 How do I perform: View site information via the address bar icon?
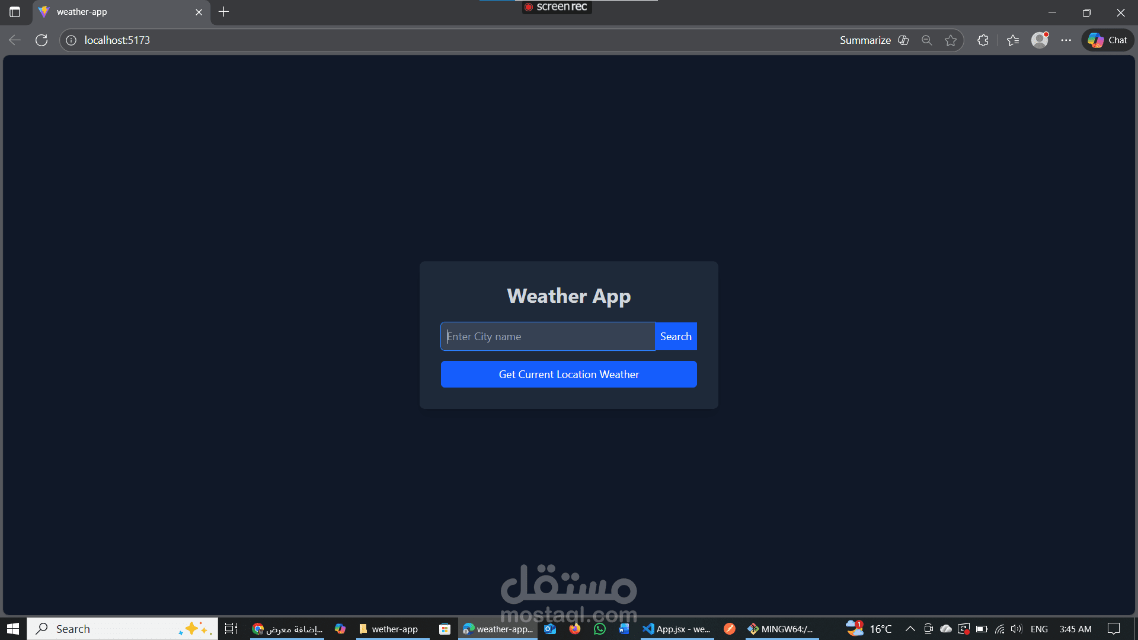coord(71,40)
